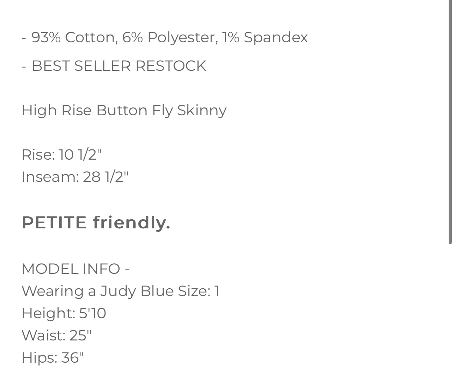The image size is (455, 369).
Task: Select the High Rise Button Fly Skinny line
Action: (x=124, y=110)
